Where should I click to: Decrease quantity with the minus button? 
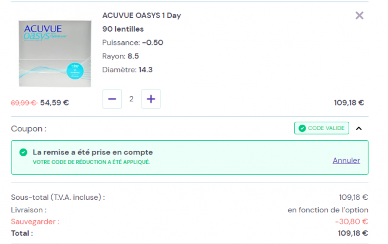click(112, 99)
